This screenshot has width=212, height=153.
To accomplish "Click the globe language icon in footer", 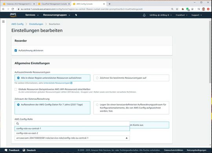I will tap(24, 150).
